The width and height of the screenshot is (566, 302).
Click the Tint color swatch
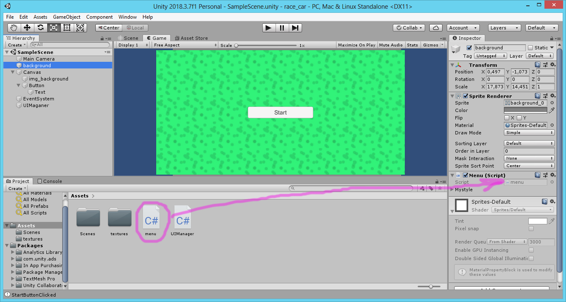538,221
